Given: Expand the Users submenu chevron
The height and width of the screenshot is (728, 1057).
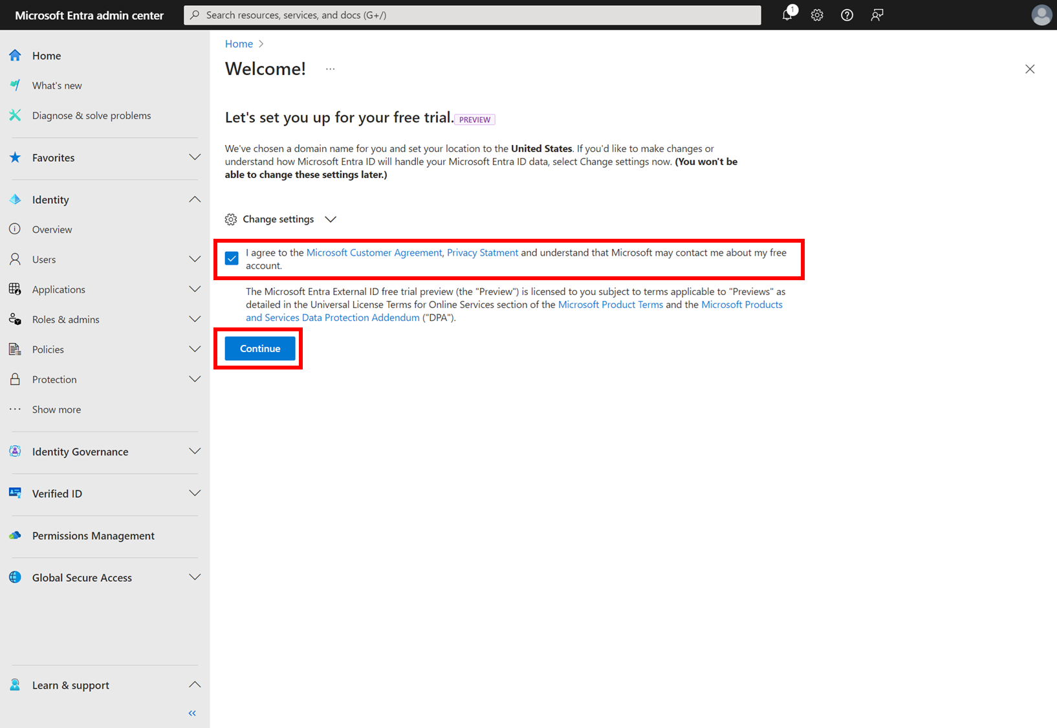Looking at the screenshot, I should point(195,259).
